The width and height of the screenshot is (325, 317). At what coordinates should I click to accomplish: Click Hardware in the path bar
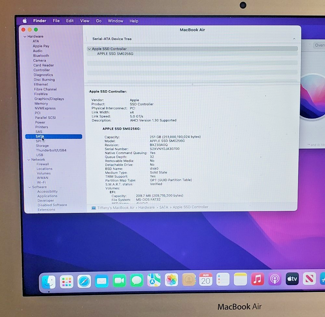(147, 208)
